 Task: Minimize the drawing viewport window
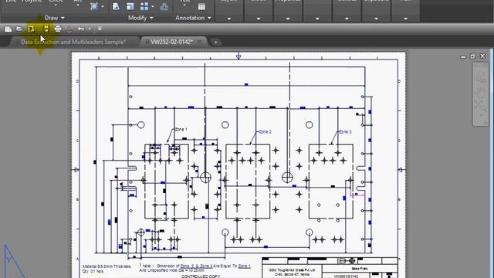(x=463, y=56)
